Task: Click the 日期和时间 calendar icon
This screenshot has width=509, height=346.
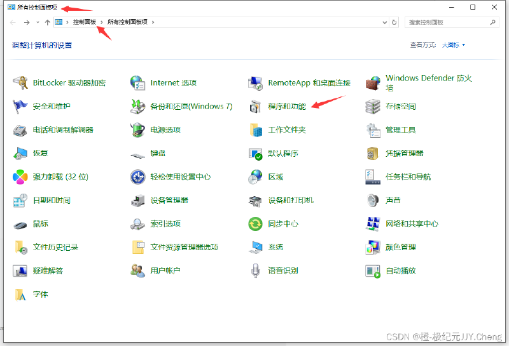Action: click(20, 201)
